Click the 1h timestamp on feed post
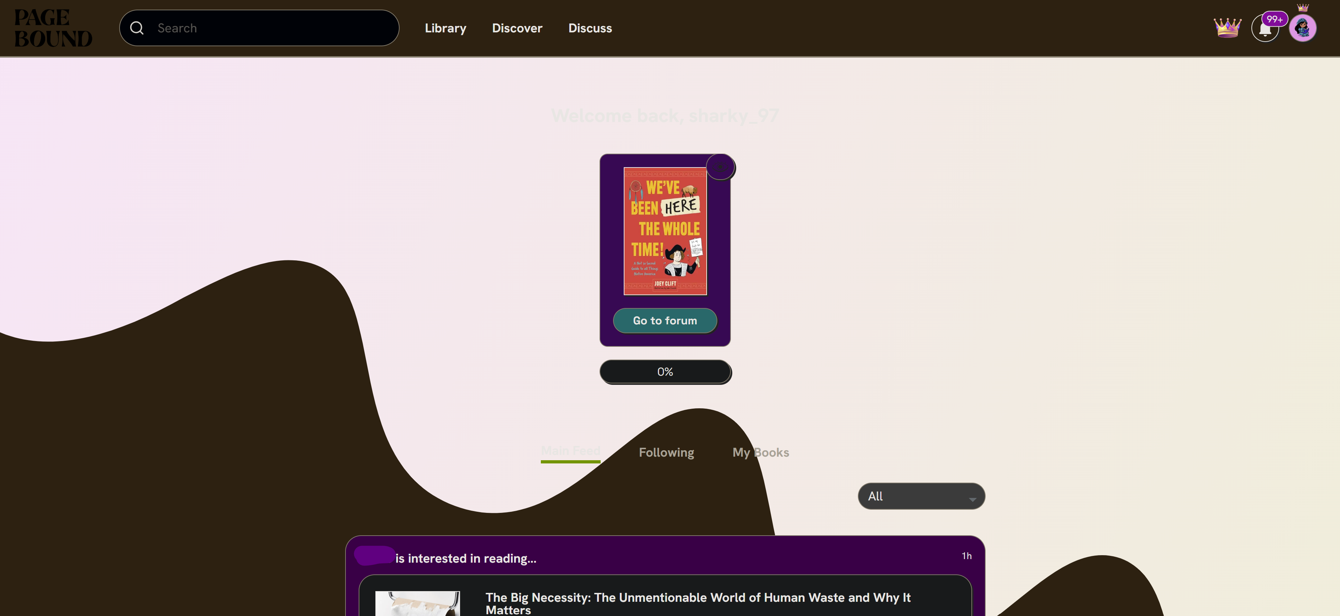 click(966, 556)
